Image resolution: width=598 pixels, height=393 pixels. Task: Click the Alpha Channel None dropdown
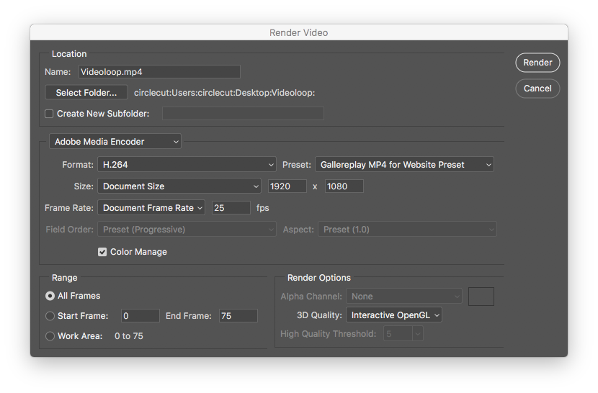404,296
